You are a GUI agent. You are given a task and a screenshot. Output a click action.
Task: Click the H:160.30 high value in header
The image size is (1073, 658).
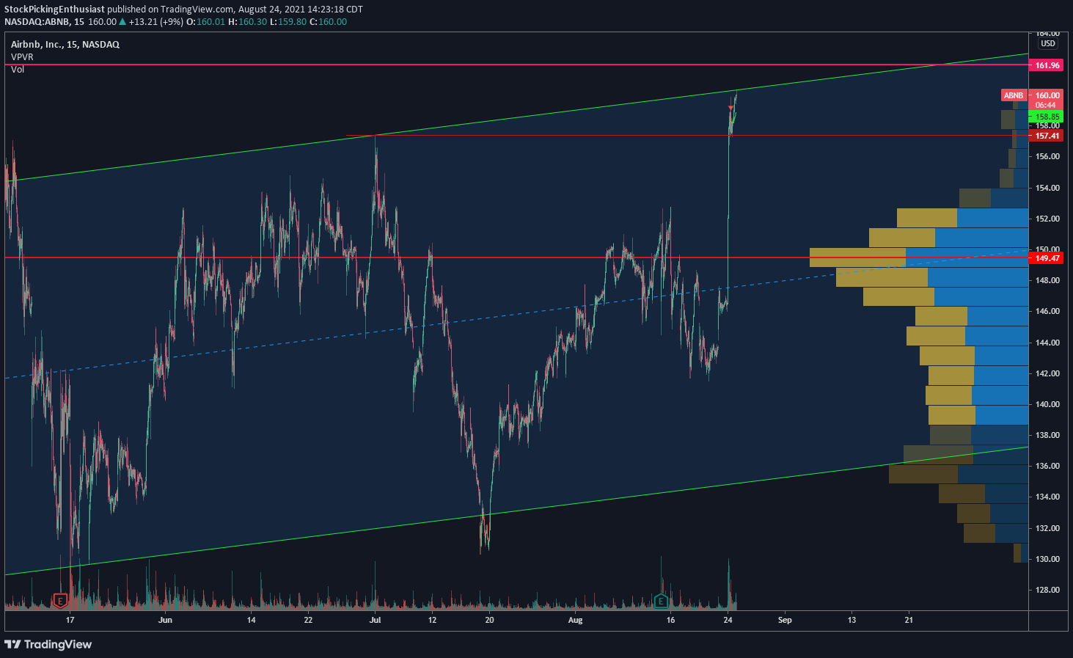[248, 22]
